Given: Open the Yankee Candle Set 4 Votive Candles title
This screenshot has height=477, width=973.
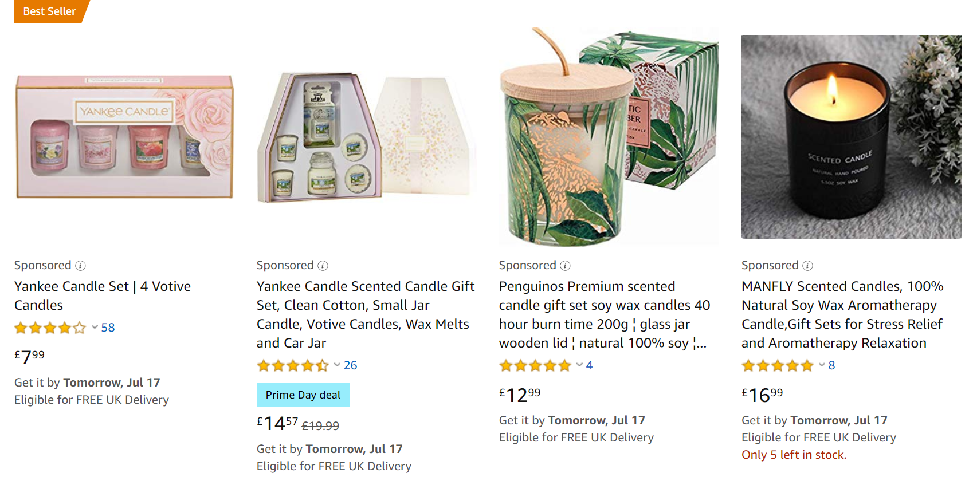Looking at the screenshot, I should (x=103, y=295).
